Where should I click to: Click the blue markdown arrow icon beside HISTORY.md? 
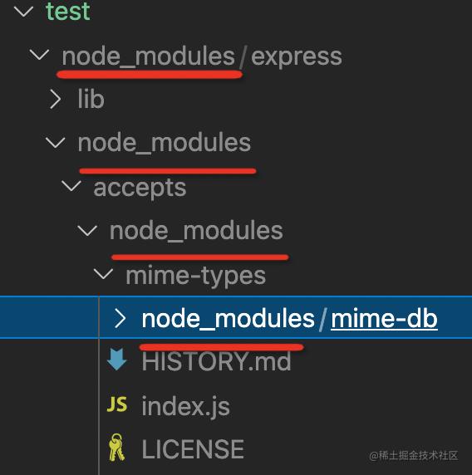click(x=117, y=360)
